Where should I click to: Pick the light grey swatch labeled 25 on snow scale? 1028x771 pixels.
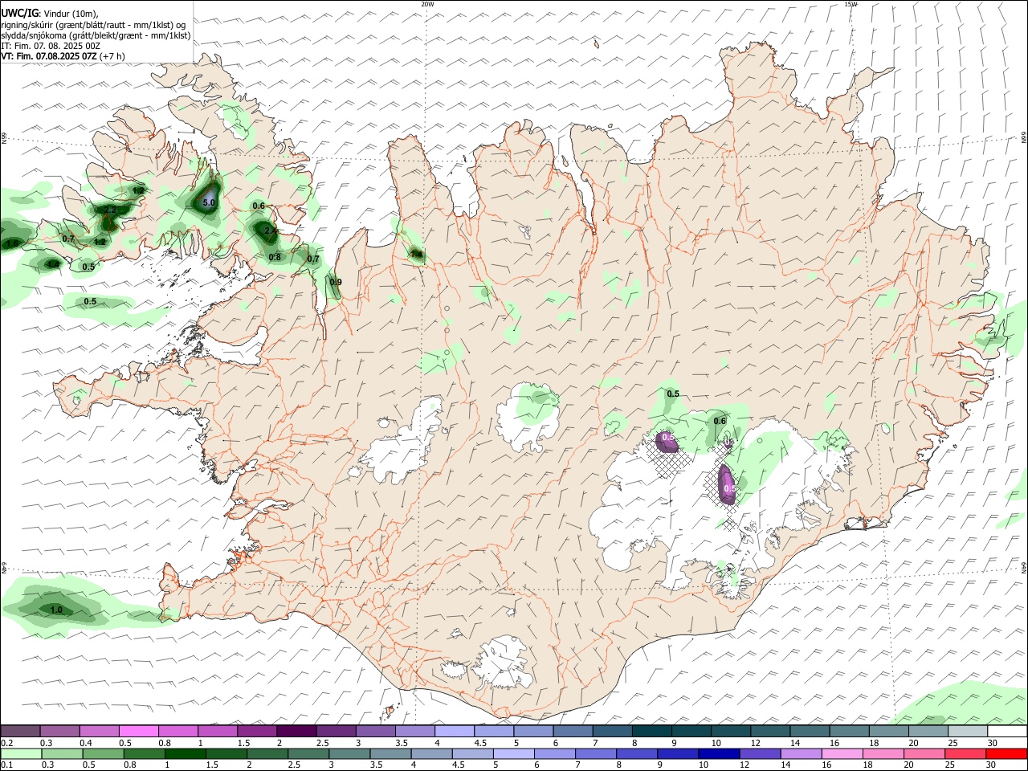[x=967, y=732]
